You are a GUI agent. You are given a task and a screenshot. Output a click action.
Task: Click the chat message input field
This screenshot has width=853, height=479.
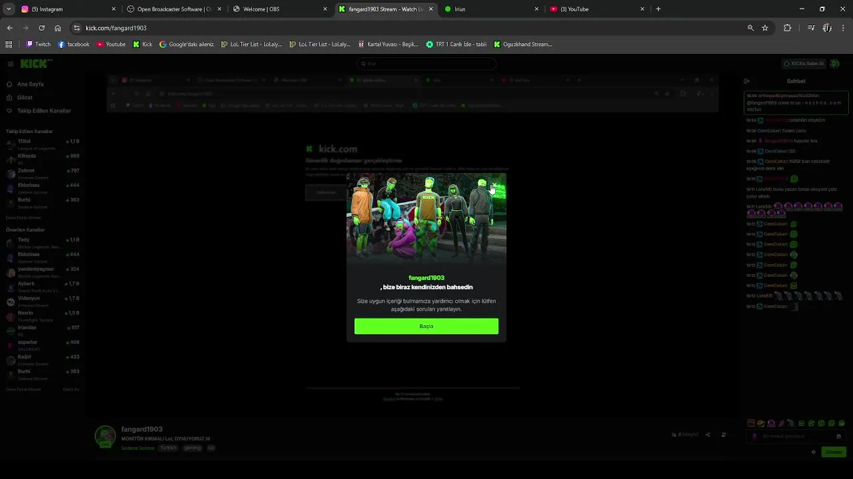click(x=797, y=436)
